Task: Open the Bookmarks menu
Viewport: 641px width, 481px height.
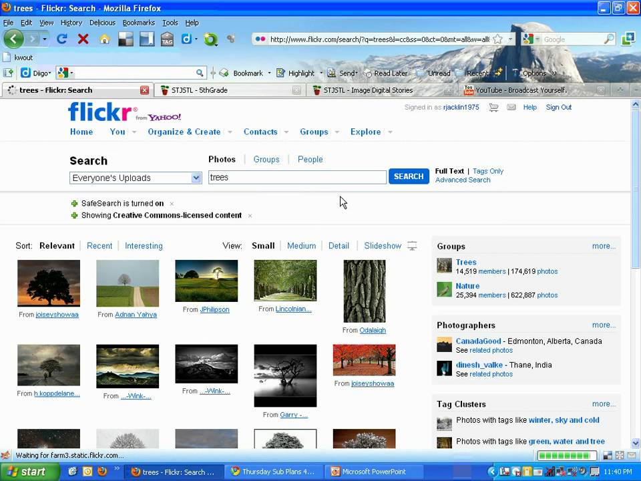Action: click(139, 23)
